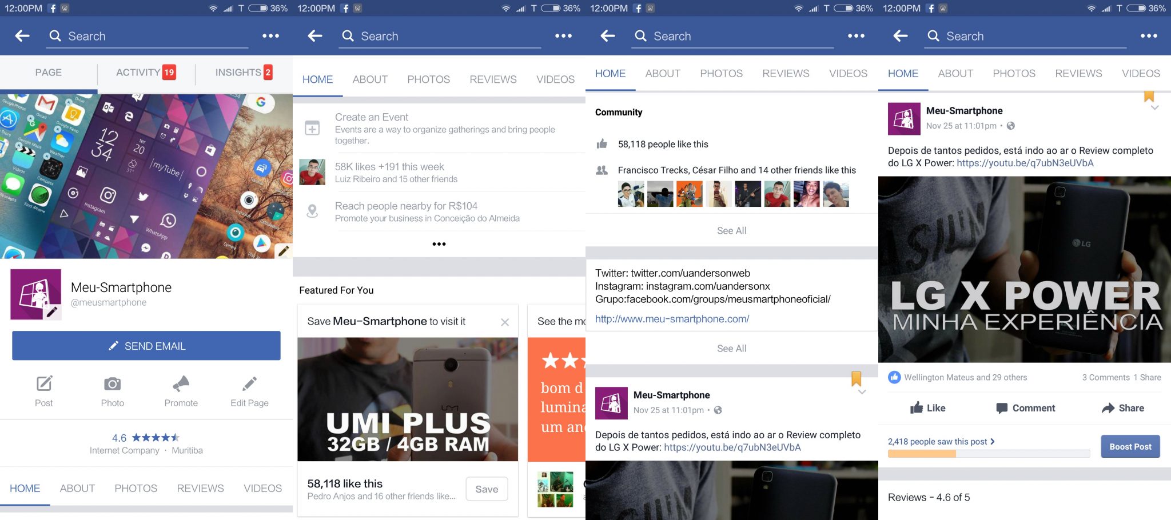Screen dimensions: 1171x520
Task: Dismiss the Save Meu-Smartphone card with X
Action: (505, 322)
